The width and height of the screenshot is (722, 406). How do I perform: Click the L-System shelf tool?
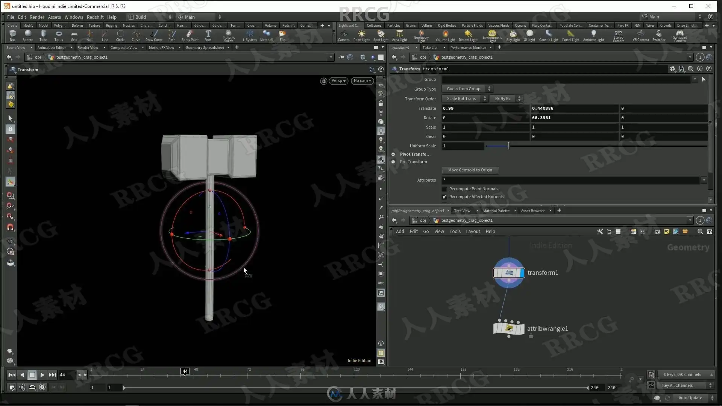(x=250, y=35)
